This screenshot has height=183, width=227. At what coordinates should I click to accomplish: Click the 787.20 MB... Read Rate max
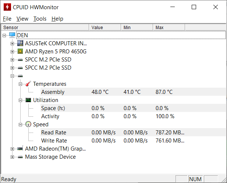[170, 133]
